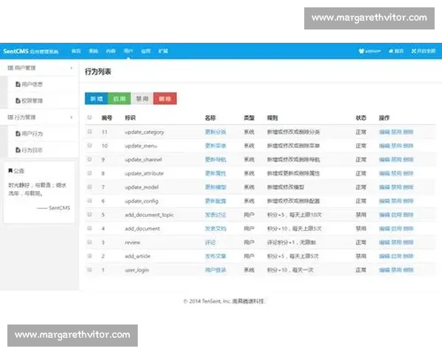Check the box for review row
Viewport: 442px width, 354px height.
tap(90, 242)
